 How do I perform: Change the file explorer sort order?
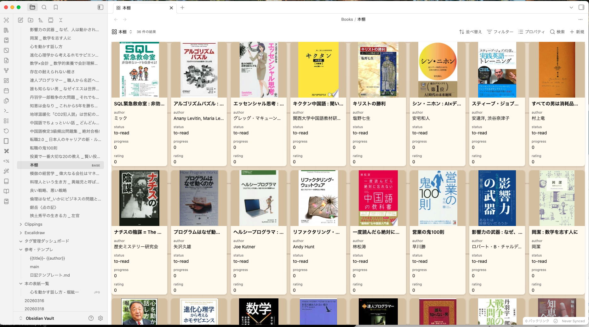pyautogui.click(x=41, y=20)
